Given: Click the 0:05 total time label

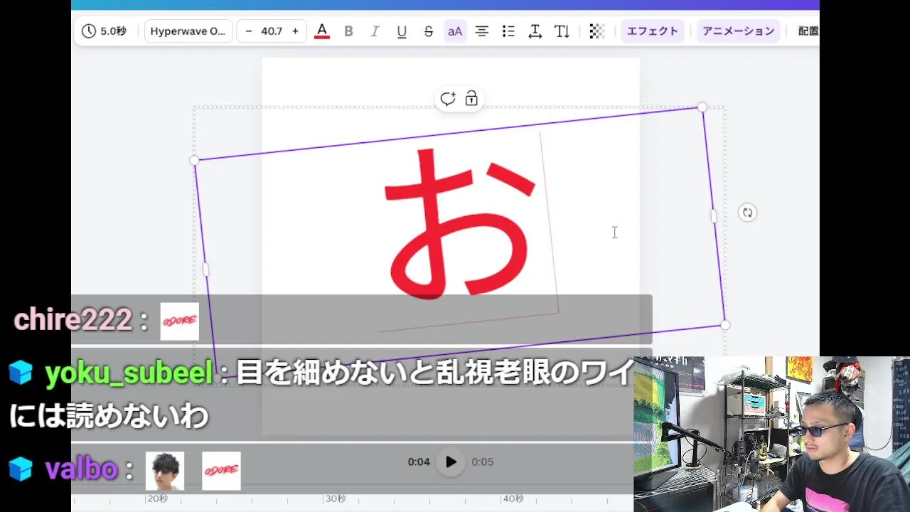Looking at the screenshot, I should [x=483, y=462].
